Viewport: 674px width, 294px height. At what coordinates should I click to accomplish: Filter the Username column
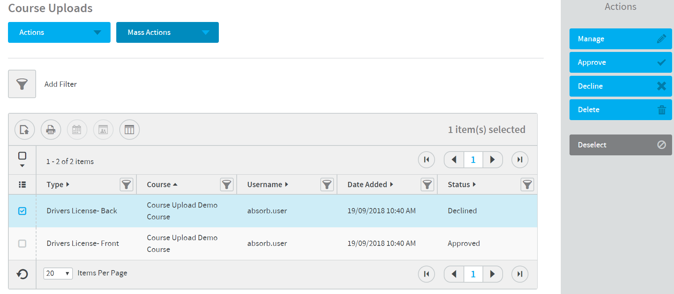(327, 185)
